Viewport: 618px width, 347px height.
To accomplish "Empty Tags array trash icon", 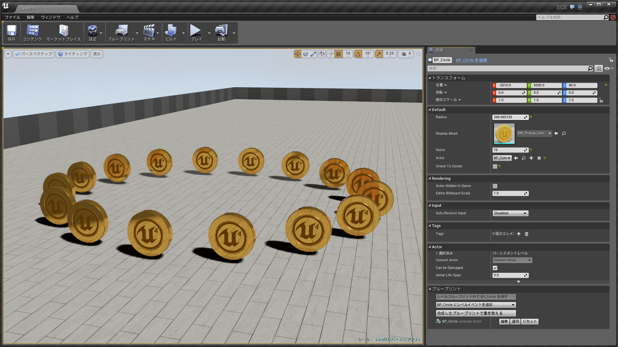I will click(x=526, y=234).
